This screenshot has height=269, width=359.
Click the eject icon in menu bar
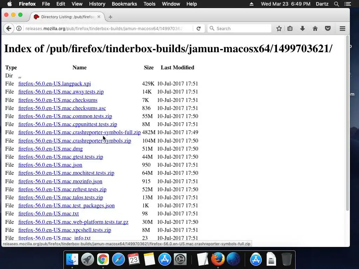click(251, 4)
